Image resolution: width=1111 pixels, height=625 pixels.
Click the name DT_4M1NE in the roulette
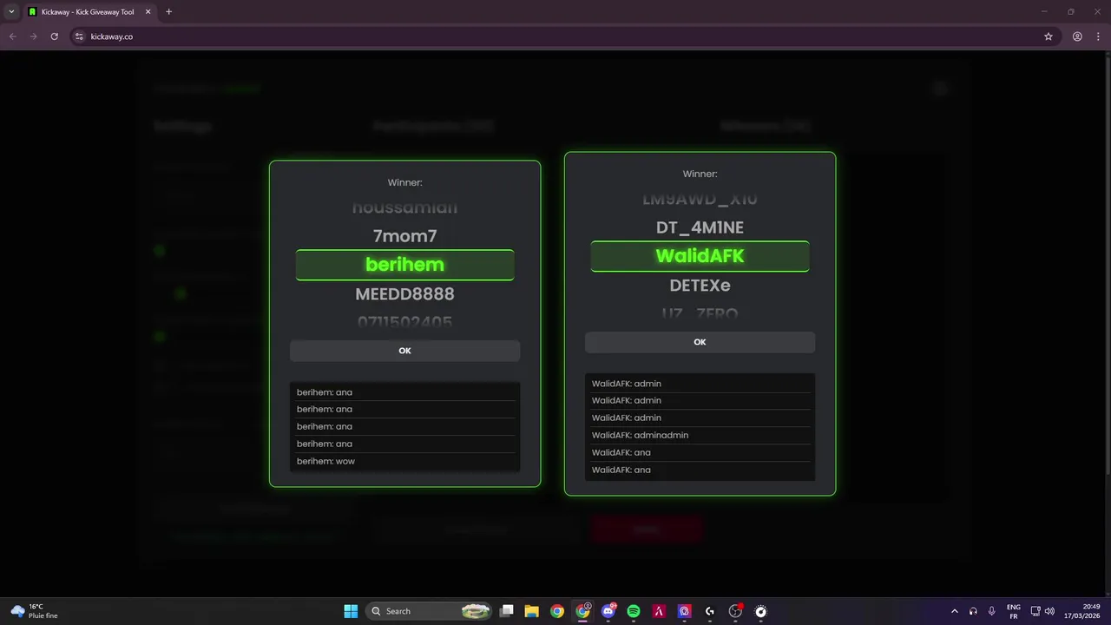point(700,227)
